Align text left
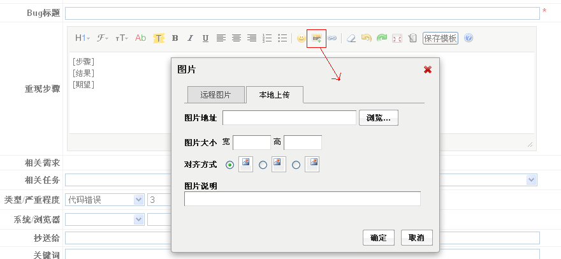The image size is (561, 259). click(x=221, y=38)
